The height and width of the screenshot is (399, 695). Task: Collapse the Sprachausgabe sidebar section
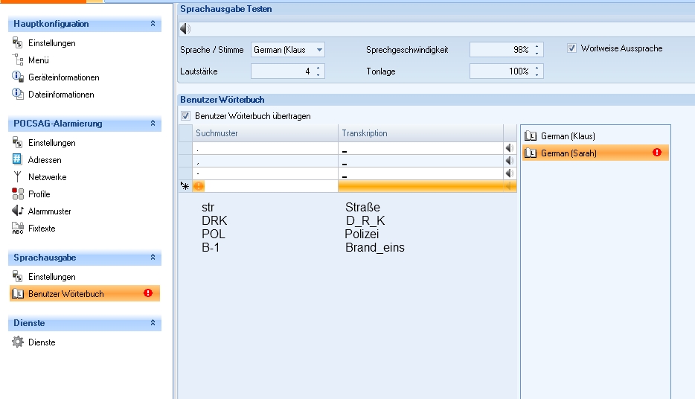[153, 258]
